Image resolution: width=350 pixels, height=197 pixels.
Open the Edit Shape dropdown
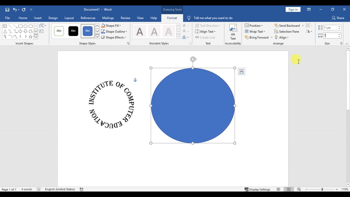[42, 26]
